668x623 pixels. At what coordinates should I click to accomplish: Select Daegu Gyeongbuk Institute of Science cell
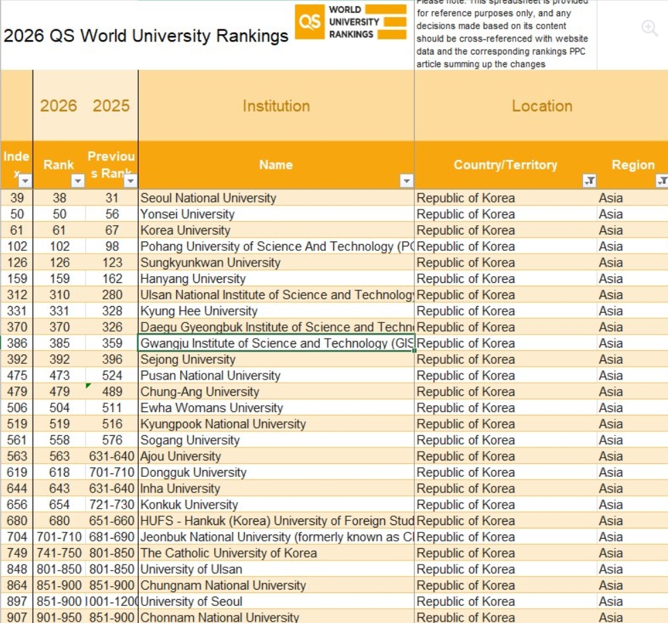(276, 327)
